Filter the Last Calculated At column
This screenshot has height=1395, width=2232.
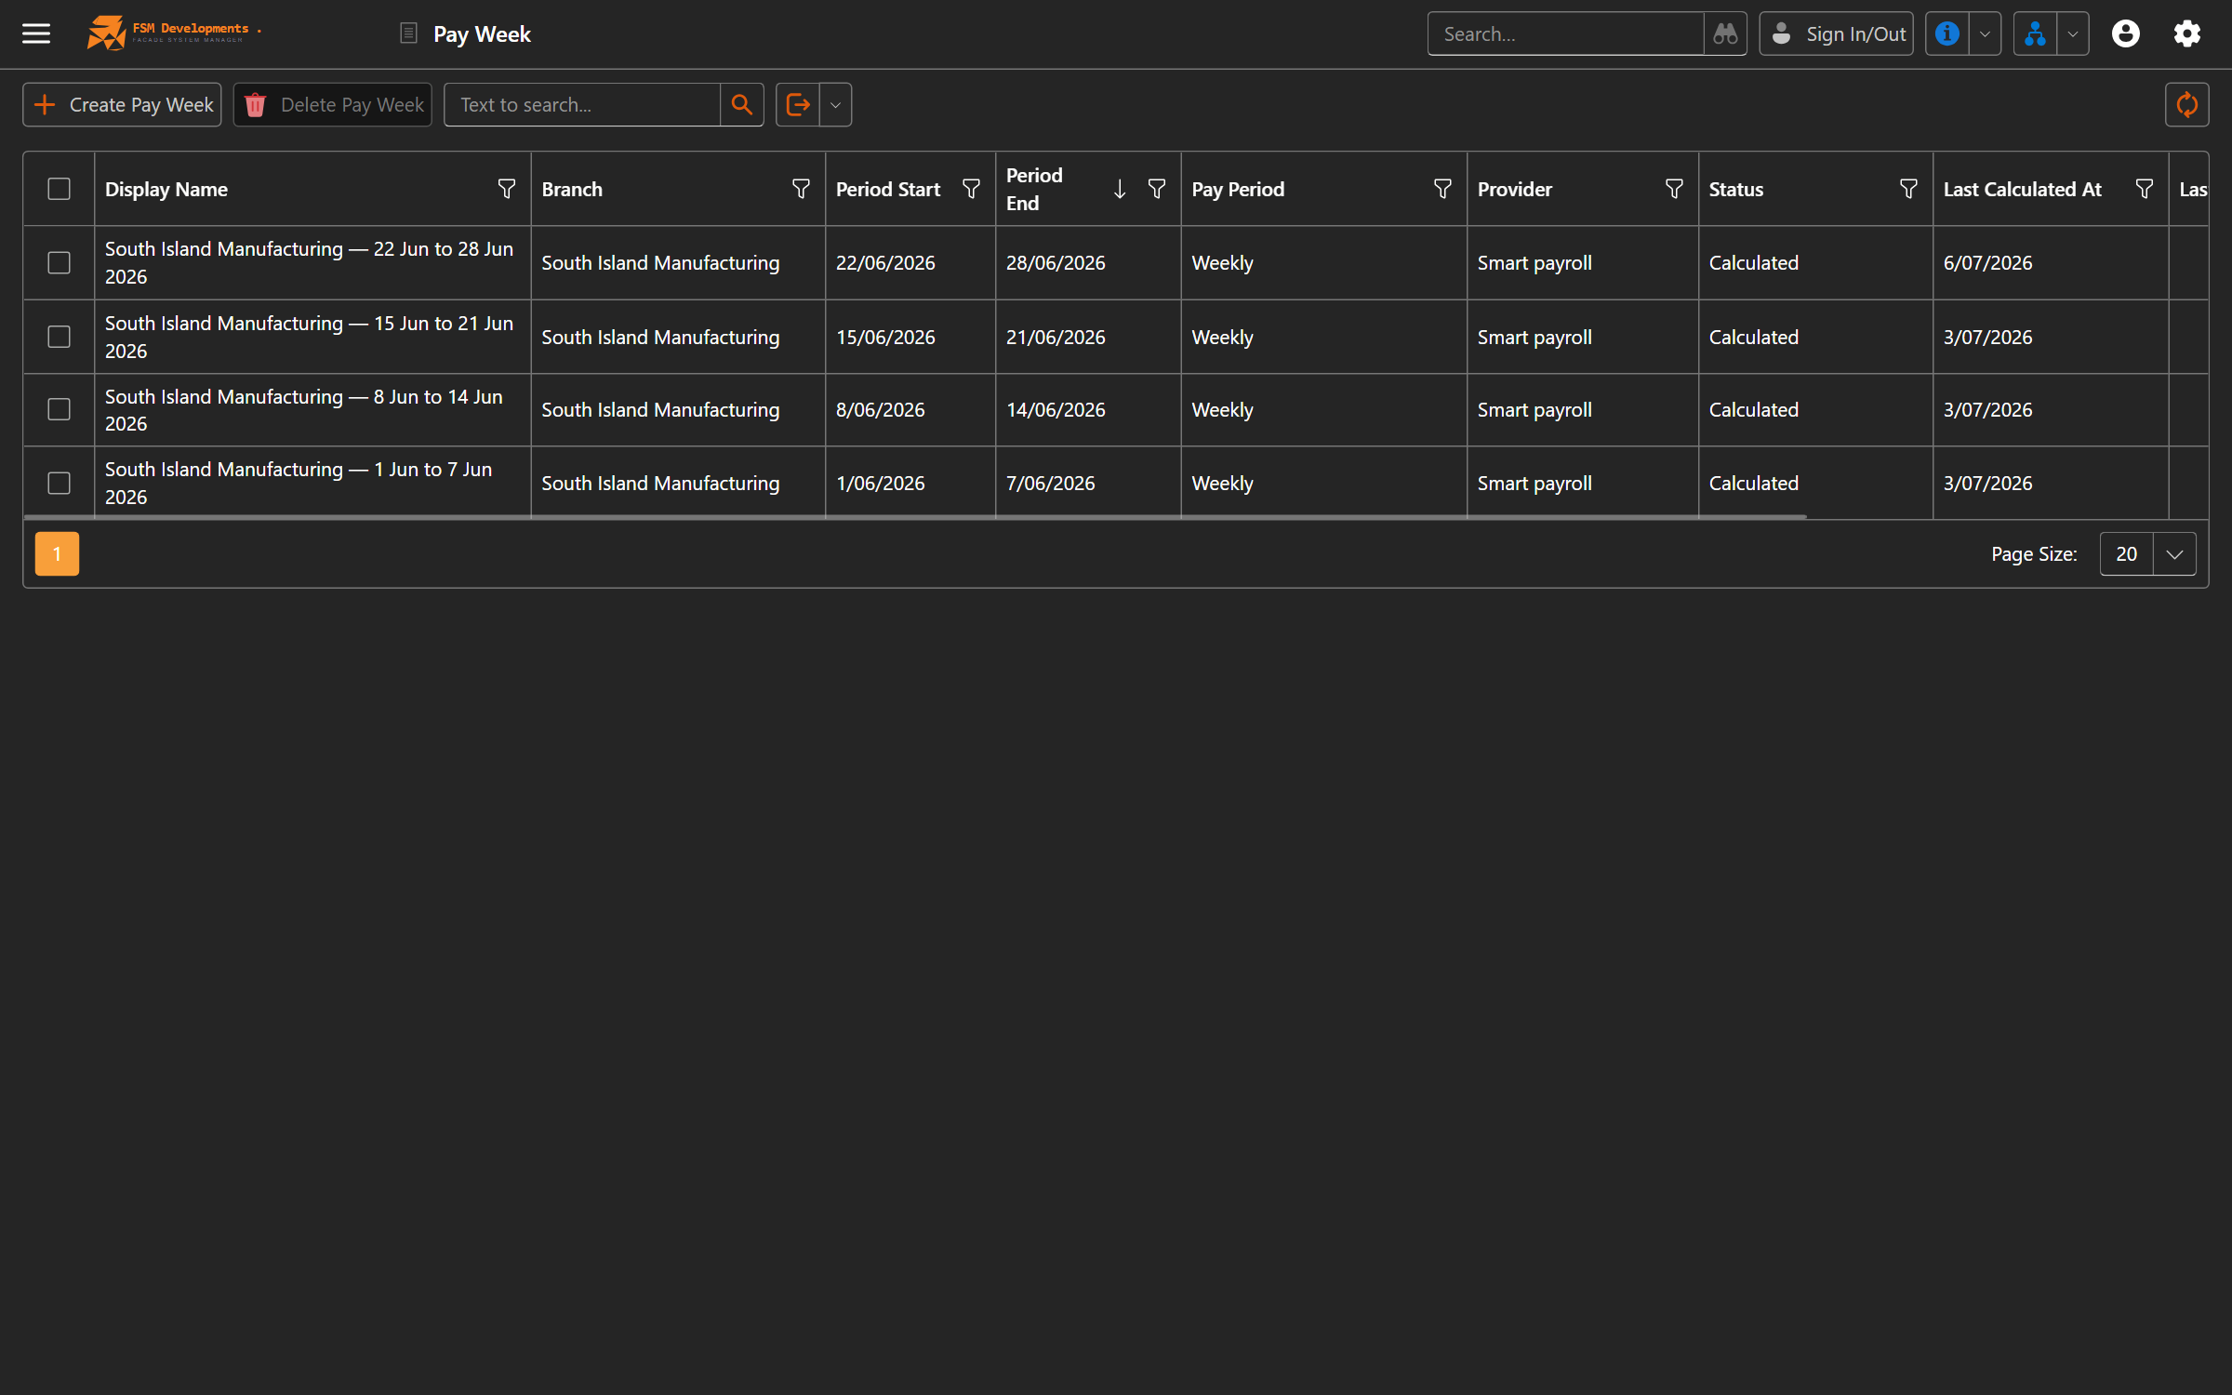click(2145, 190)
